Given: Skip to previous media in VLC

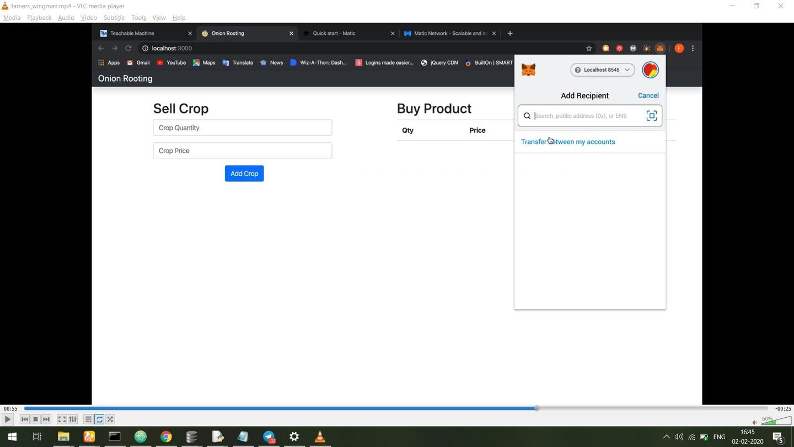Looking at the screenshot, I should click(24, 419).
